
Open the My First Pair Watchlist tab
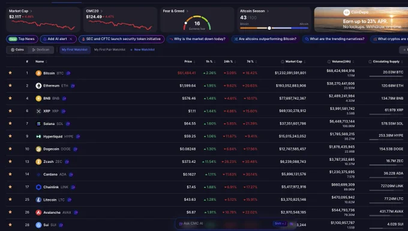pyautogui.click(x=110, y=50)
